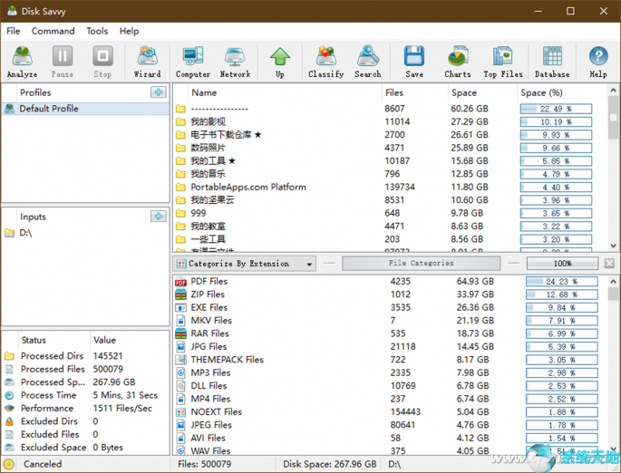Open the Classify tool
The image size is (621, 473).
(x=326, y=62)
